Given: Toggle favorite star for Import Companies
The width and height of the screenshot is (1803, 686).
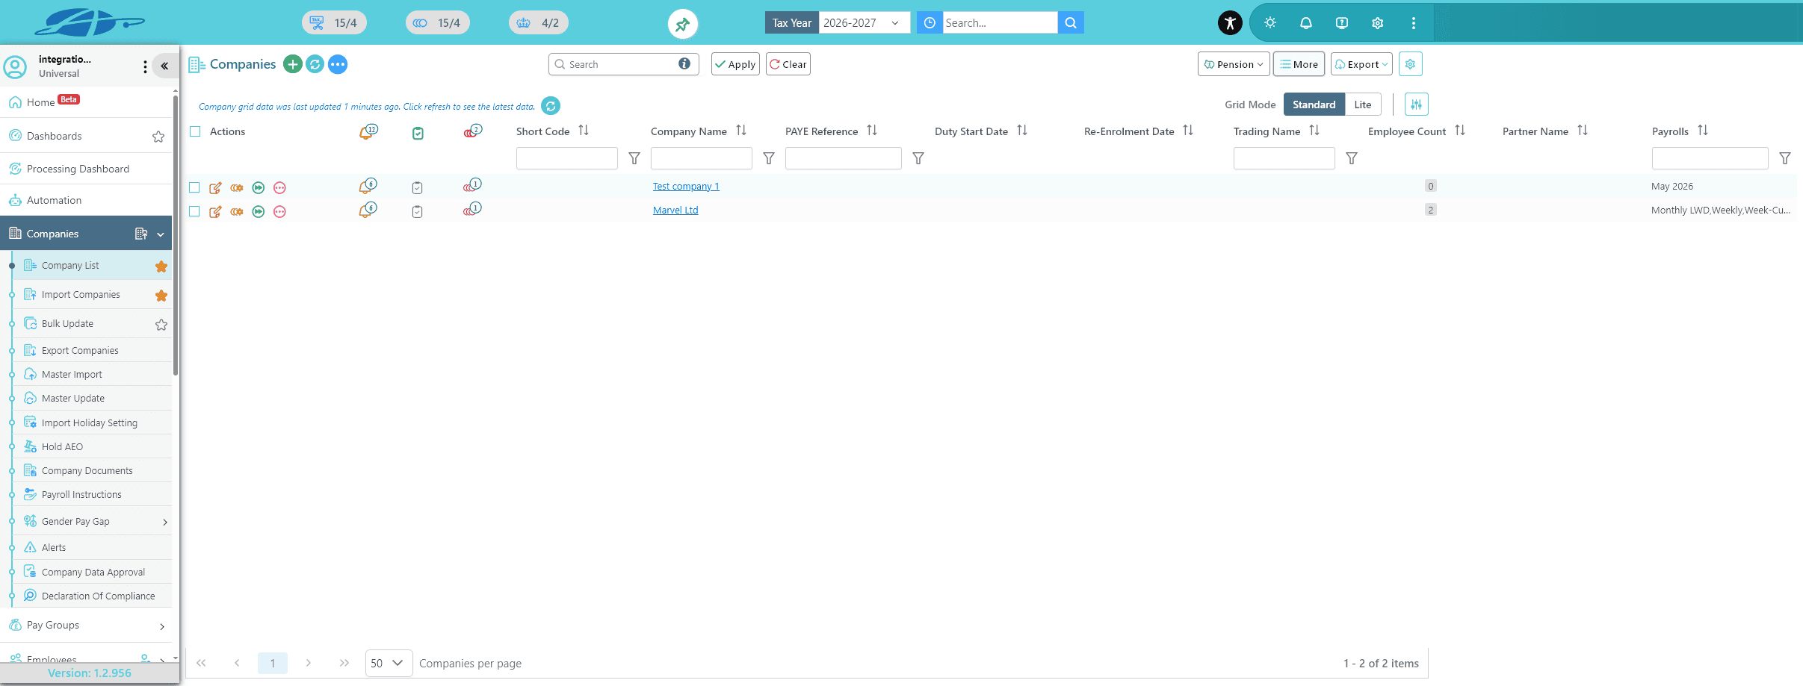Looking at the screenshot, I should pos(161,296).
